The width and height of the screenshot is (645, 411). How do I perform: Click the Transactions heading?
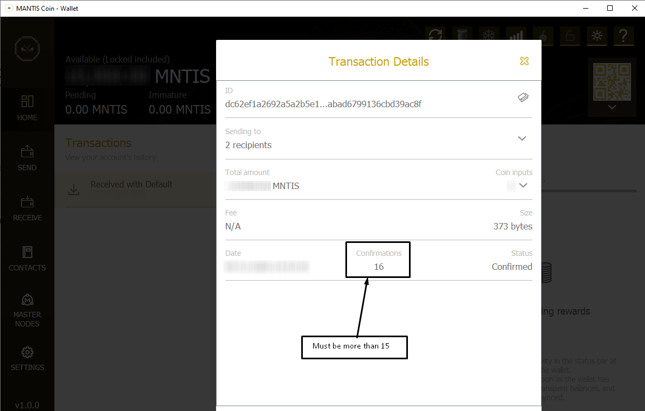pos(98,143)
